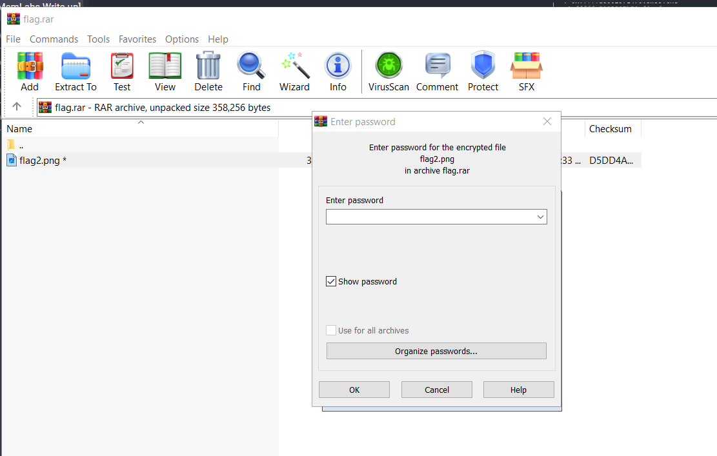This screenshot has width=717, height=456.
Task: Click Help in the Enter password dialog
Action: [518, 390]
